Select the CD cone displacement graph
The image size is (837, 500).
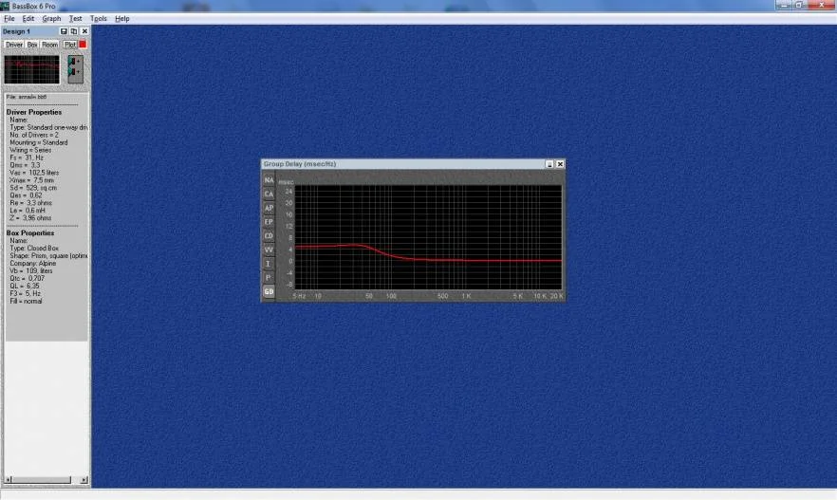point(269,236)
